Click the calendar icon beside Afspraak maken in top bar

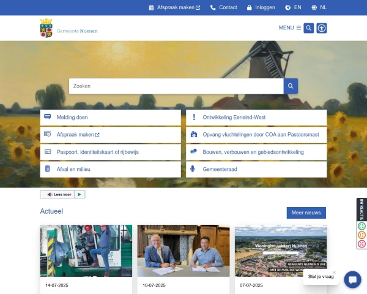click(151, 7)
